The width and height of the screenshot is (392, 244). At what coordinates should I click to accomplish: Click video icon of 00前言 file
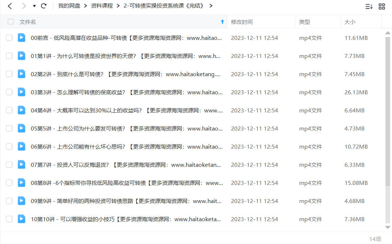(x=21, y=37)
